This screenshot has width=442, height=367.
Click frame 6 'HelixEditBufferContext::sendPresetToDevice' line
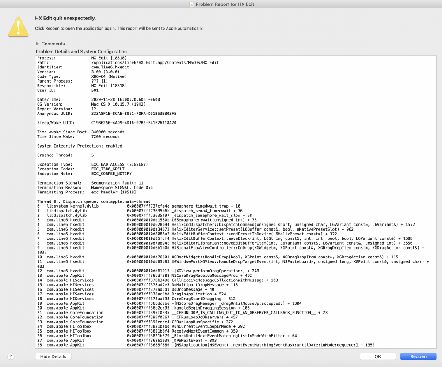point(187,234)
